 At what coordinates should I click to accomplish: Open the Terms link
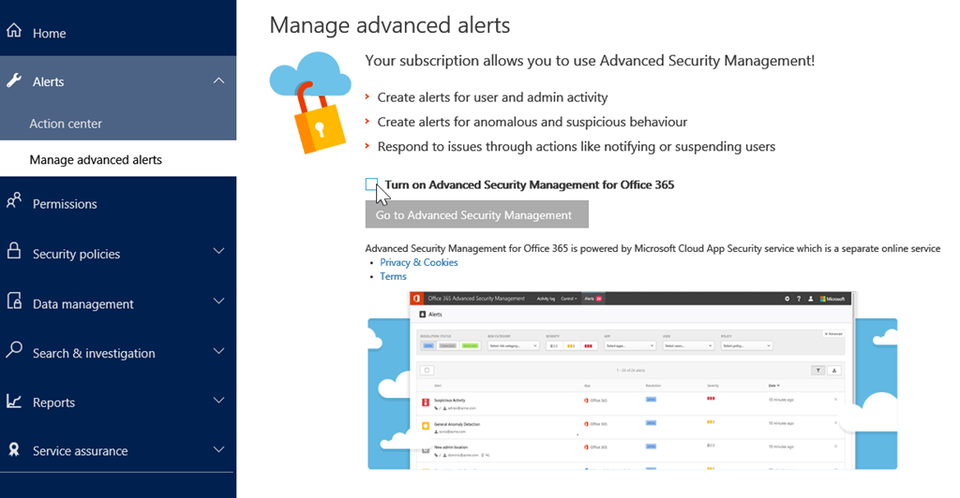coord(393,276)
